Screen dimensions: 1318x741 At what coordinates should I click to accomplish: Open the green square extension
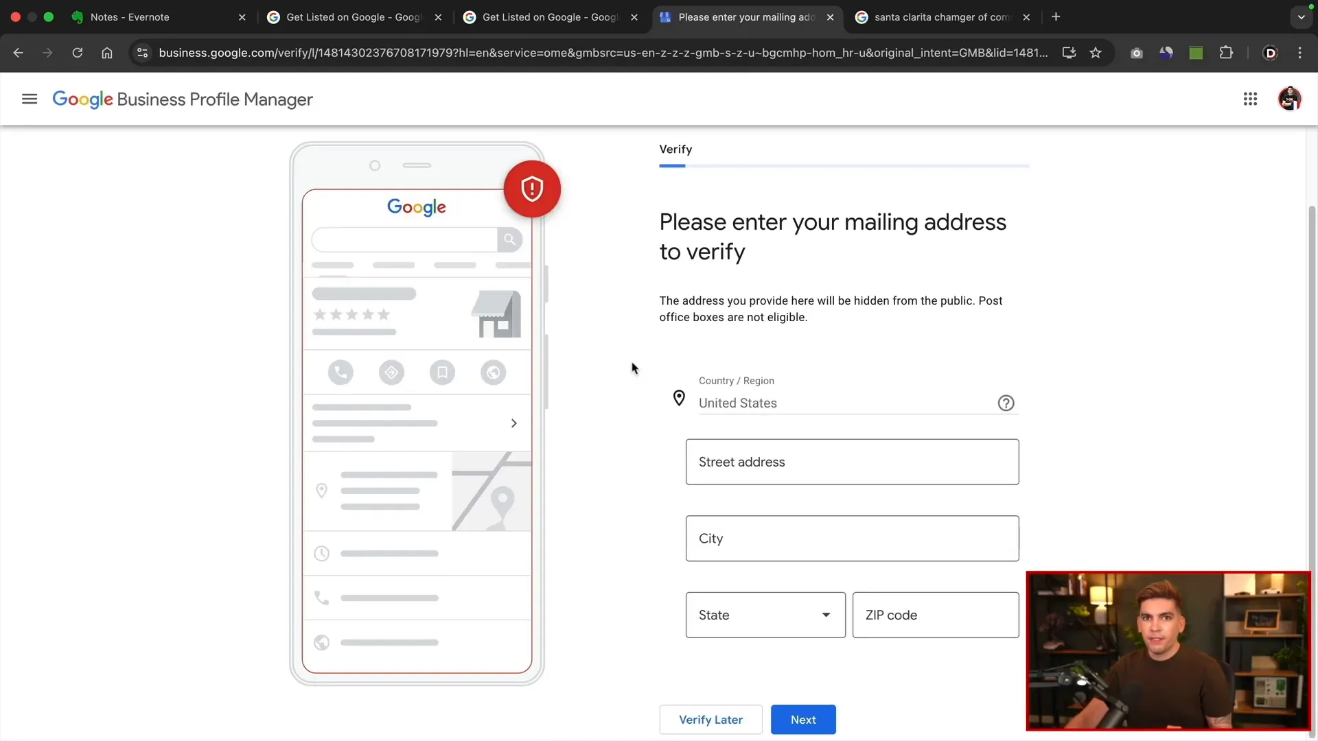(x=1196, y=53)
